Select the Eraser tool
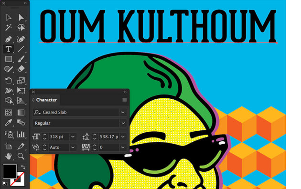 click(21, 69)
